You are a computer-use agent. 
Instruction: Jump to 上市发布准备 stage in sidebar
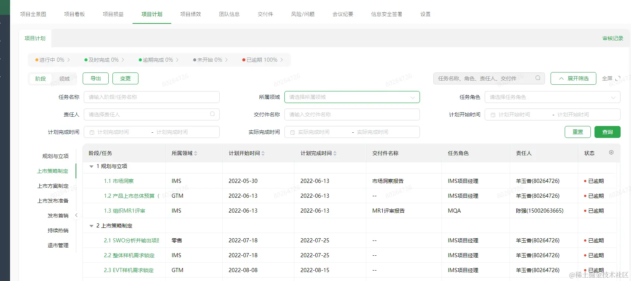(53, 201)
